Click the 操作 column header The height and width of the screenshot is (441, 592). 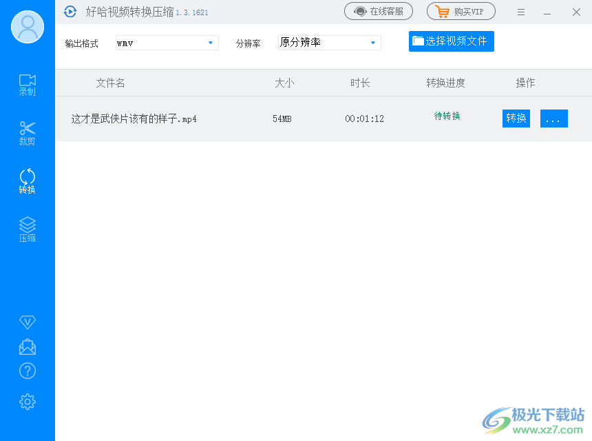click(x=525, y=83)
